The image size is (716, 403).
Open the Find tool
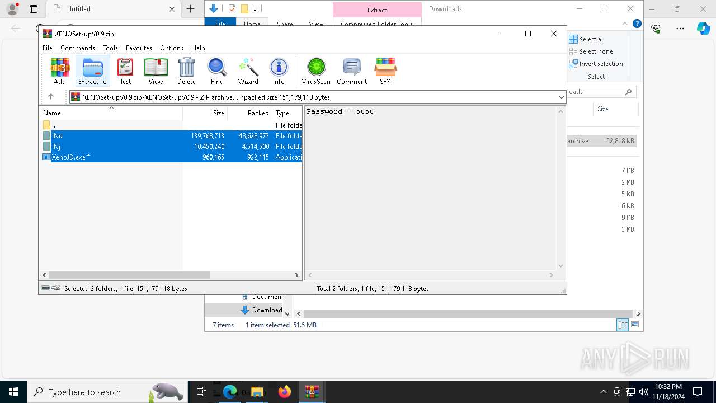click(217, 71)
